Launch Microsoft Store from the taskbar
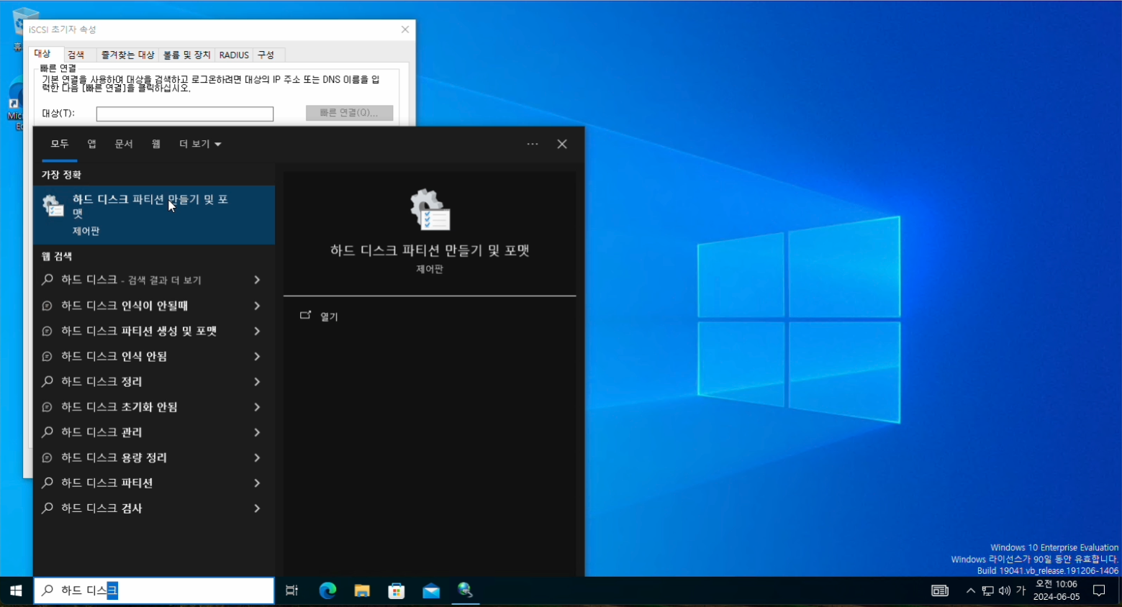This screenshot has height=607, width=1122. click(397, 590)
